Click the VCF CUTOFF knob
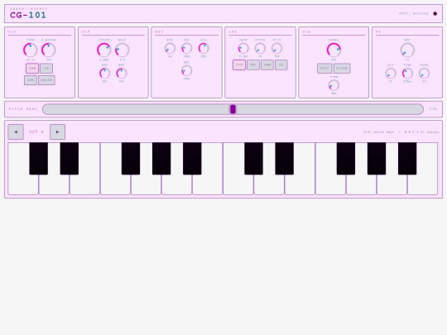This screenshot has height=335, width=447. 103,50
